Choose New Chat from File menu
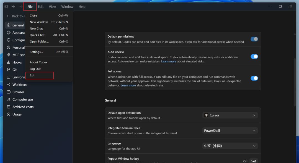The width and height of the screenshot is (299, 163). pyautogui.click(x=49, y=28)
